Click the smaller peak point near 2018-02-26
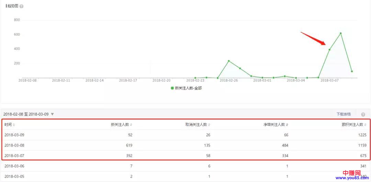Image resolution: width=371 pixels, height=182 pixels. pyautogui.click(x=229, y=61)
